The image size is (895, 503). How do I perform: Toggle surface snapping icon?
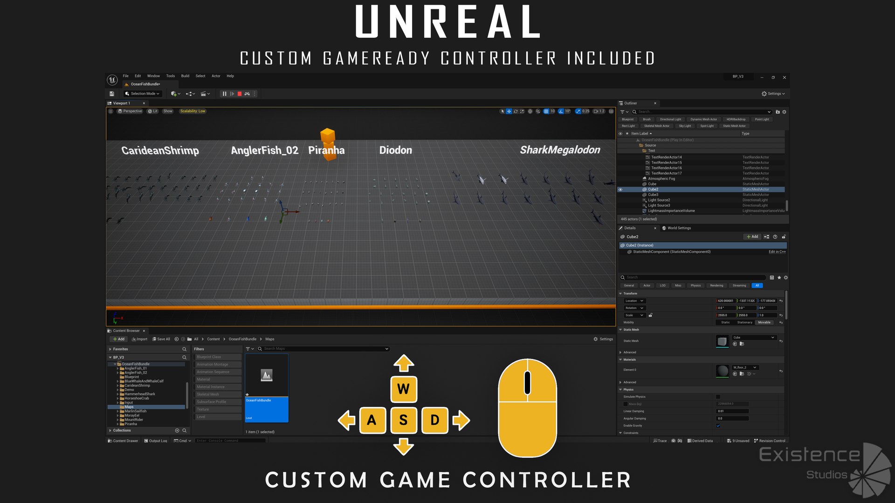coord(538,111)
